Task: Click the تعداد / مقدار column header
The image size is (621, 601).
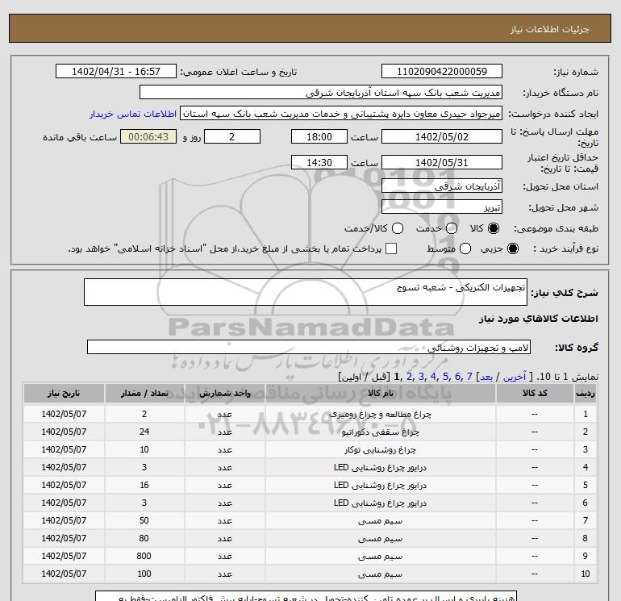Action: click(144, 393)
